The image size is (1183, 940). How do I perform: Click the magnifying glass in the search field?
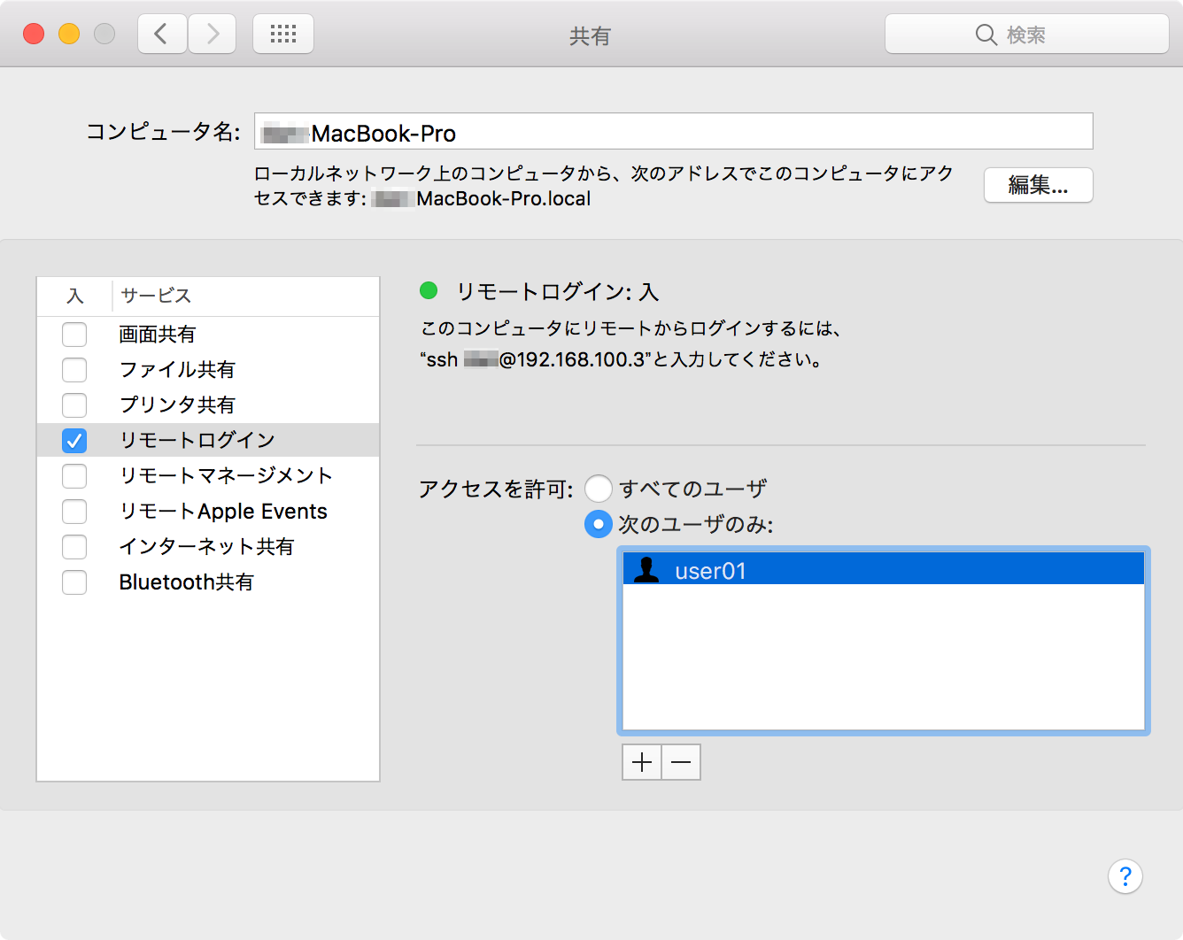coord(986,35)
